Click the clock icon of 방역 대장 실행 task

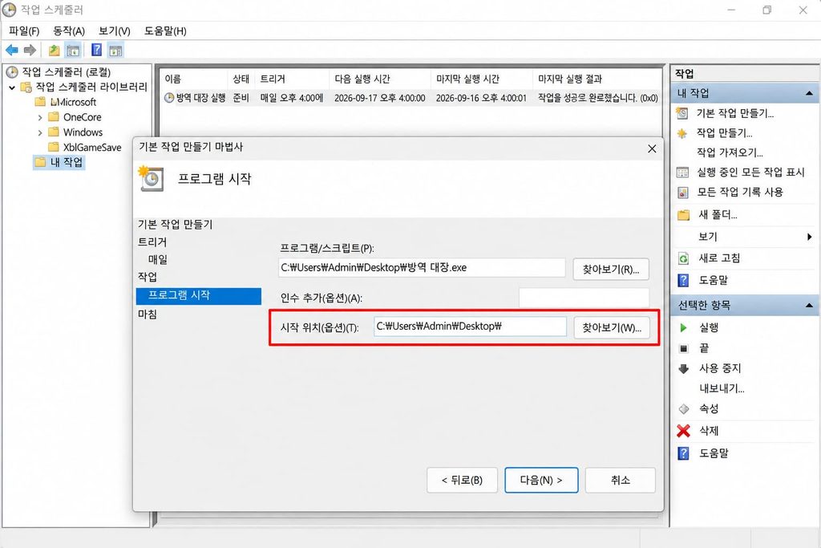coord(169,97)
